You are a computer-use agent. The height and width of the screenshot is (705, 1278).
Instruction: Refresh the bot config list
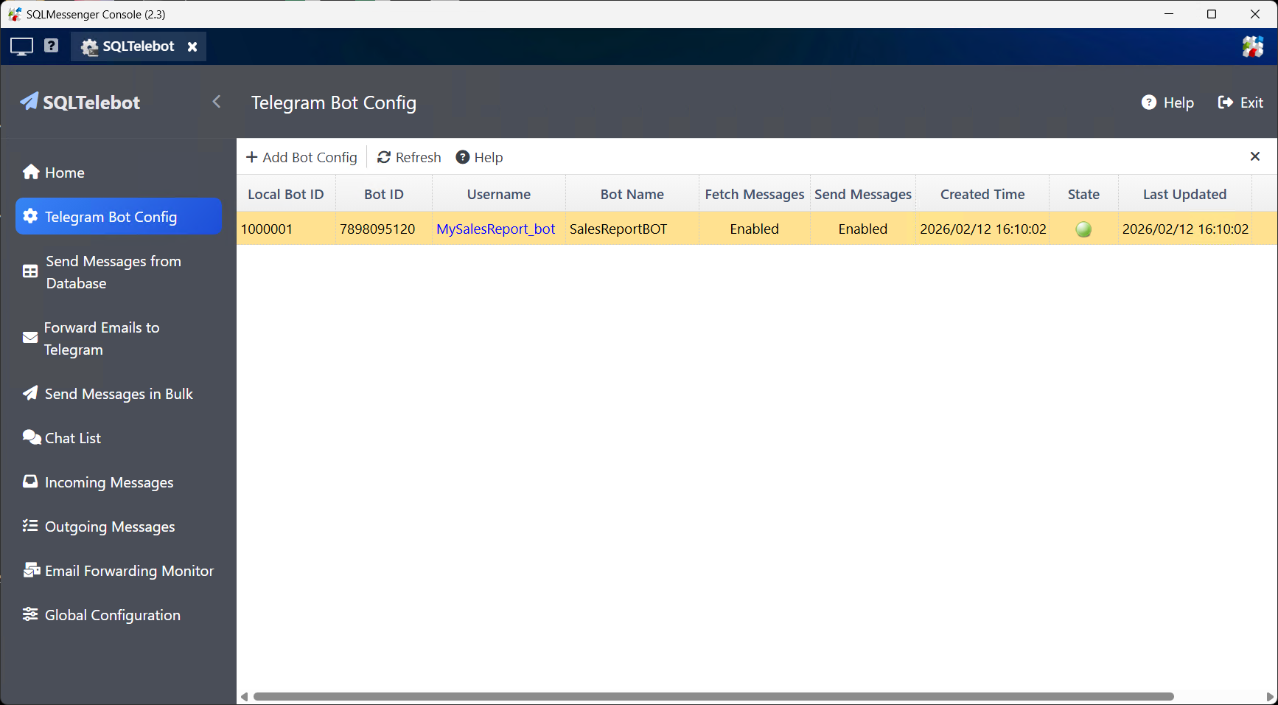coord(408,156)
